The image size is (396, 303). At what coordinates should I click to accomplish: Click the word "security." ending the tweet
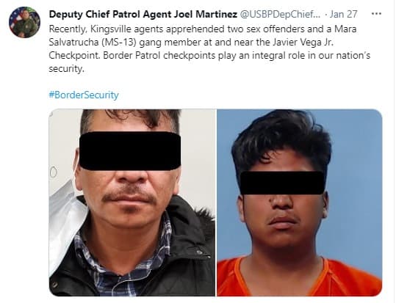click(x=66, y=68)
